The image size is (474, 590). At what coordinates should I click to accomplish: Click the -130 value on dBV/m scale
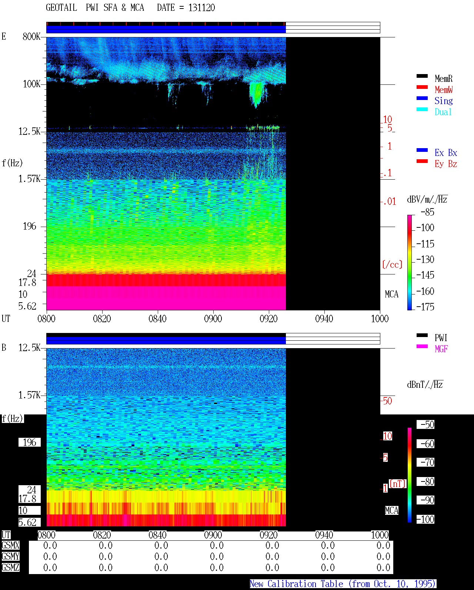point(425,259)
